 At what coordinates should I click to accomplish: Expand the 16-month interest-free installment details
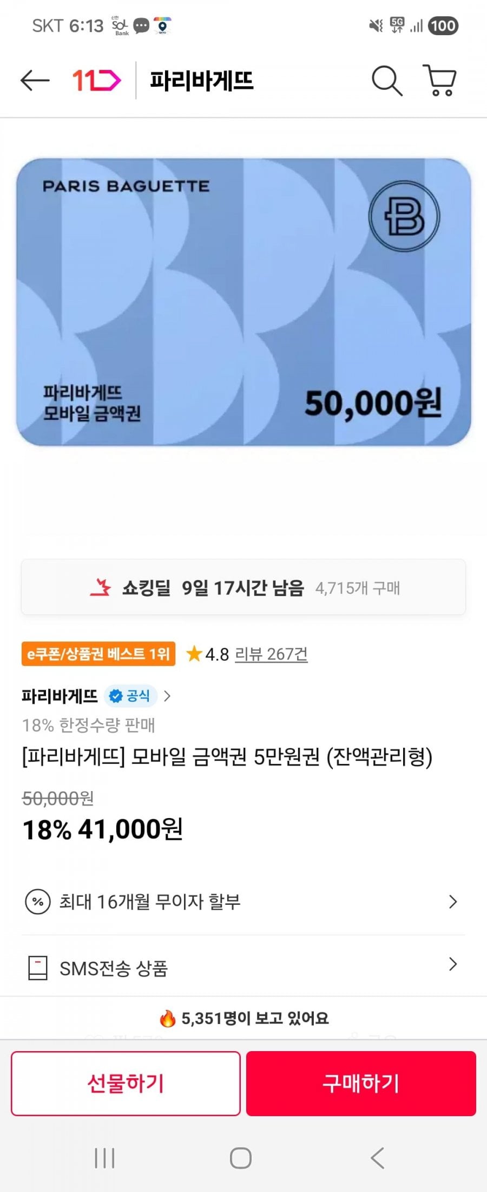[x=453, y=902]
